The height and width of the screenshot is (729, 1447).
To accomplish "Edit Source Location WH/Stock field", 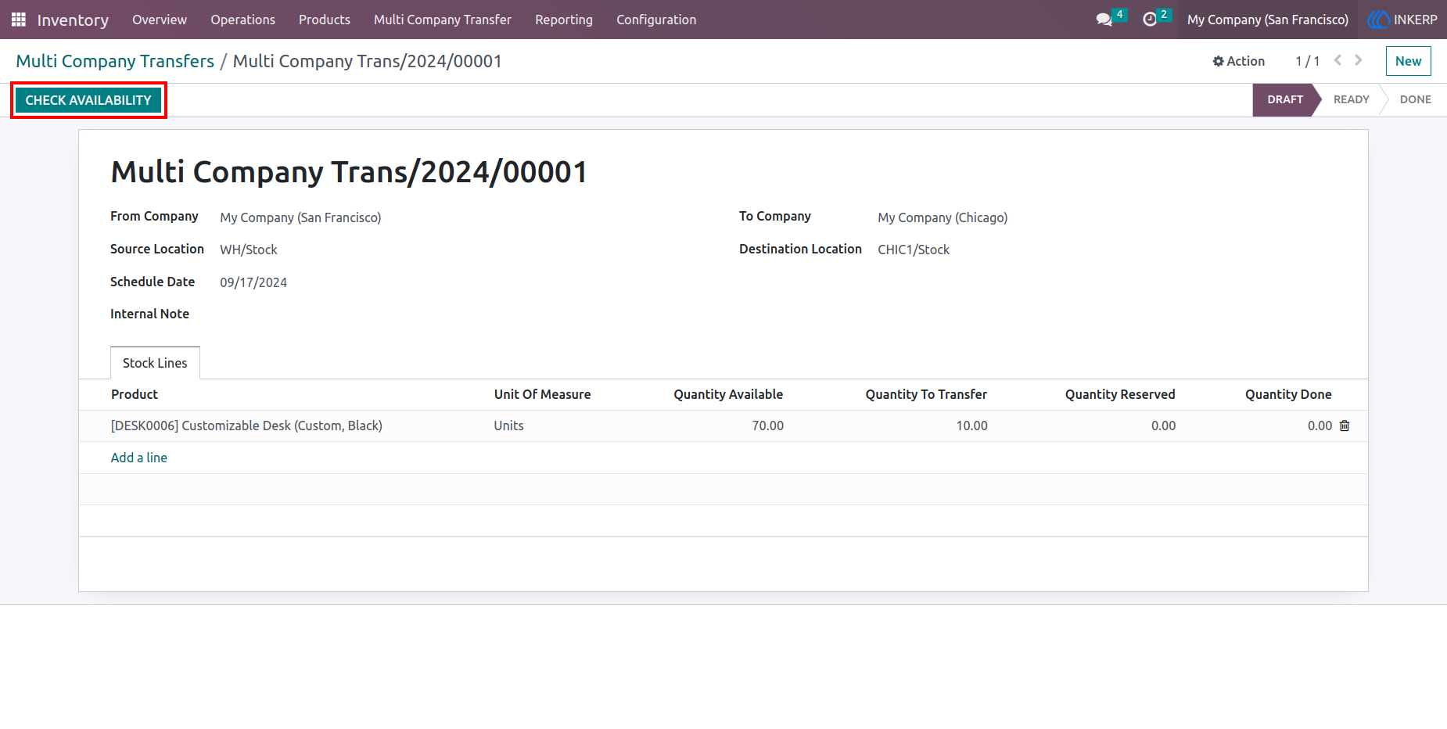I will pyautogui.click(x=249, y=250).
